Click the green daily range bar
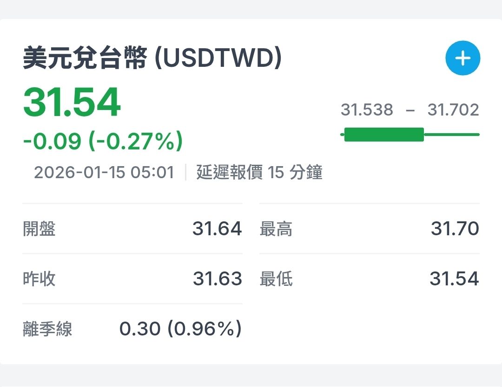The image size is (502, 387). (x=384, y=135)
